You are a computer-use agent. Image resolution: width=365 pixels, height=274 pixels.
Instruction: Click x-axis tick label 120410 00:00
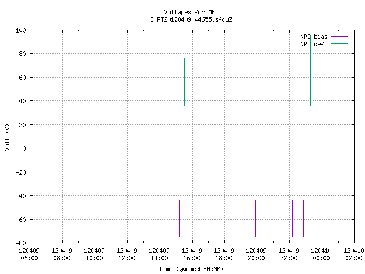pyautogui.click(x=322, y=255)
